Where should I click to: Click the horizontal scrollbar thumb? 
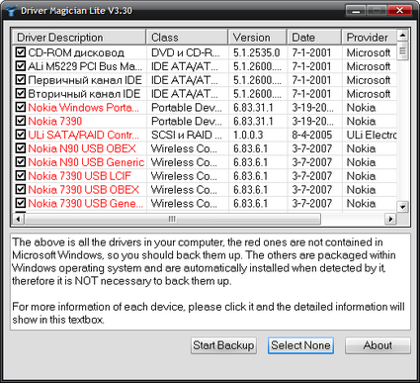pyautogui.click(x=172, y=219)
